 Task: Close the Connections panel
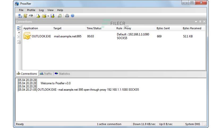point(204,22)
